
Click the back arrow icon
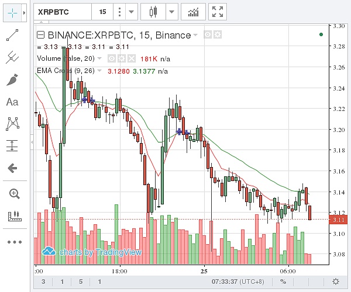coord(12,168)
